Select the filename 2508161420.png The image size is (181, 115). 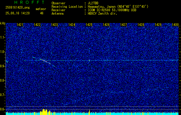coord(18,7)
